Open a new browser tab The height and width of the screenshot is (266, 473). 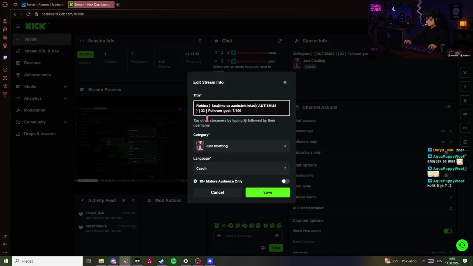(118, 5)
